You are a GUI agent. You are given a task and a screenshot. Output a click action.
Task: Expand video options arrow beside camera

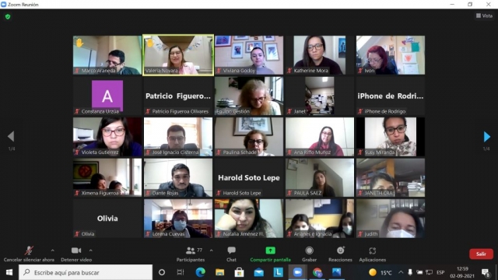click(90, 250)
